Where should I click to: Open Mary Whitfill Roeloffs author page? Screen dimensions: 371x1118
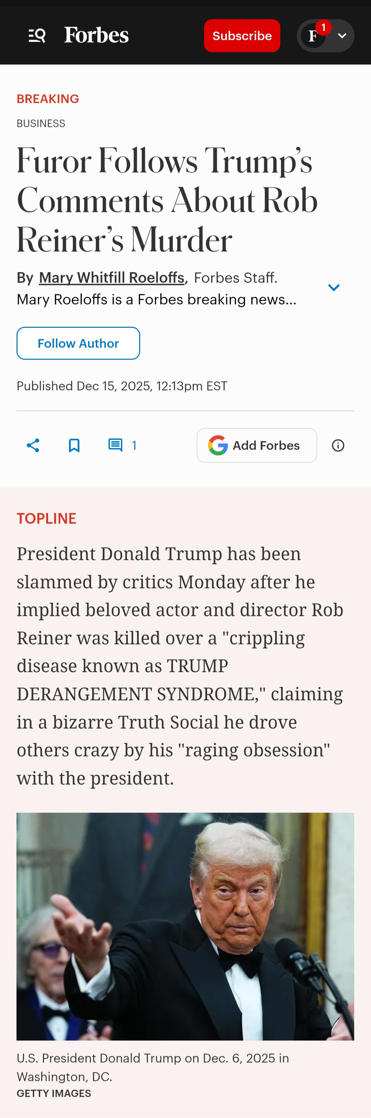[x=112, y=278]
